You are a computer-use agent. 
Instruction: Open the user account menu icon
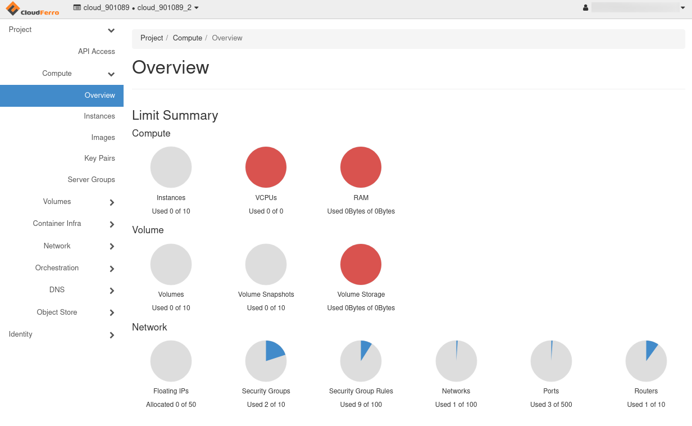586,8
